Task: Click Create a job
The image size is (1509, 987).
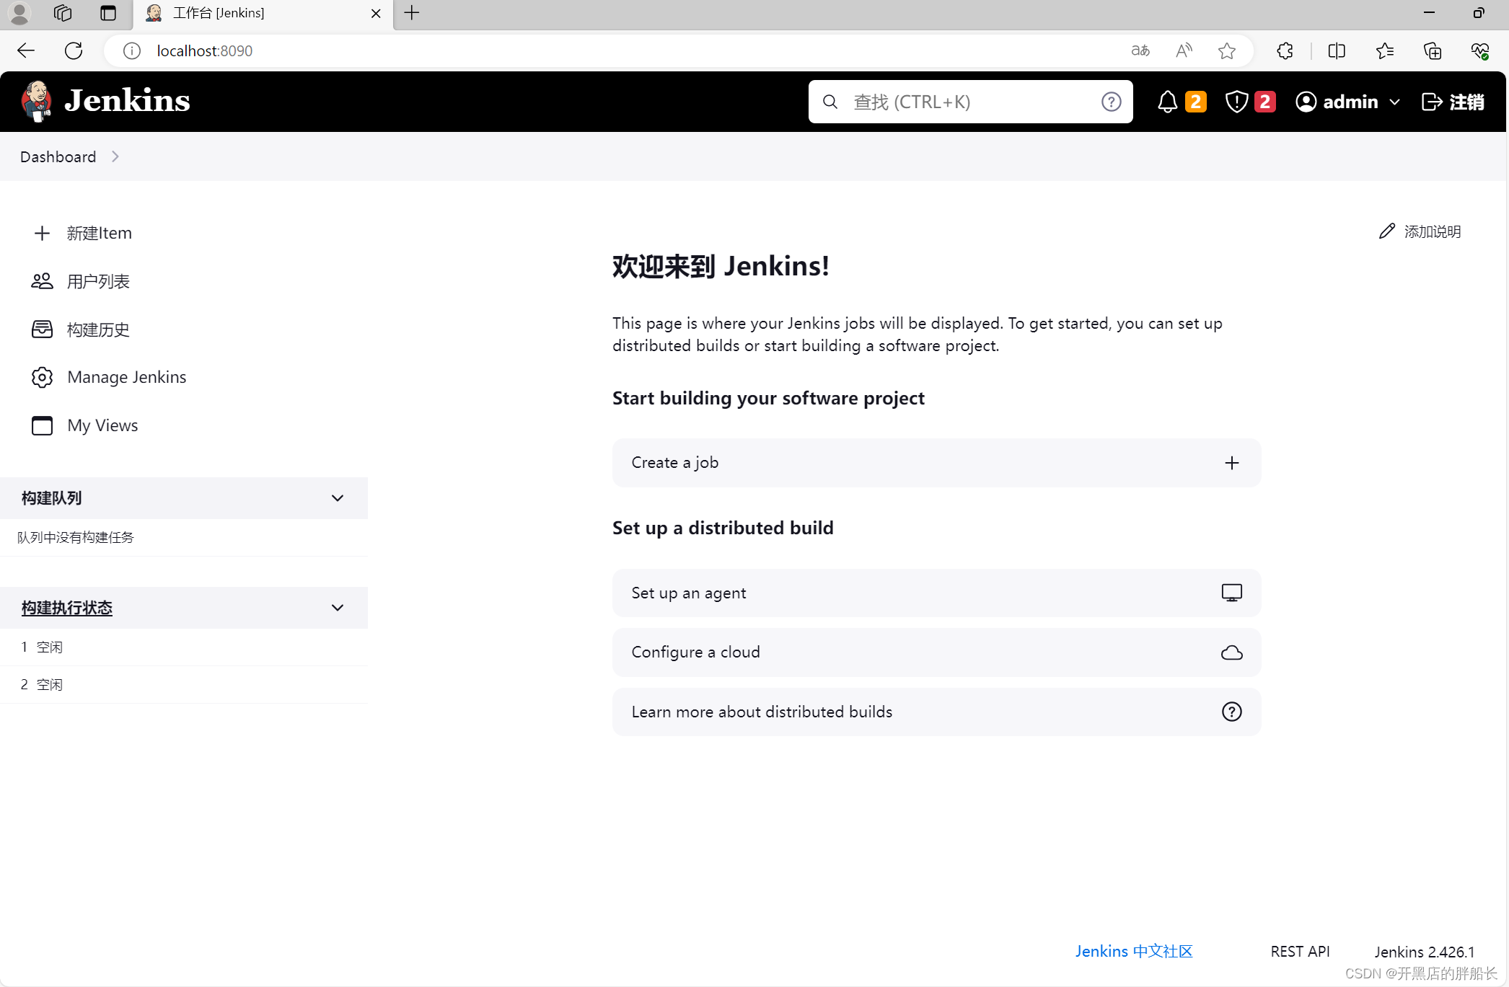Action: (x=936, y=463)
